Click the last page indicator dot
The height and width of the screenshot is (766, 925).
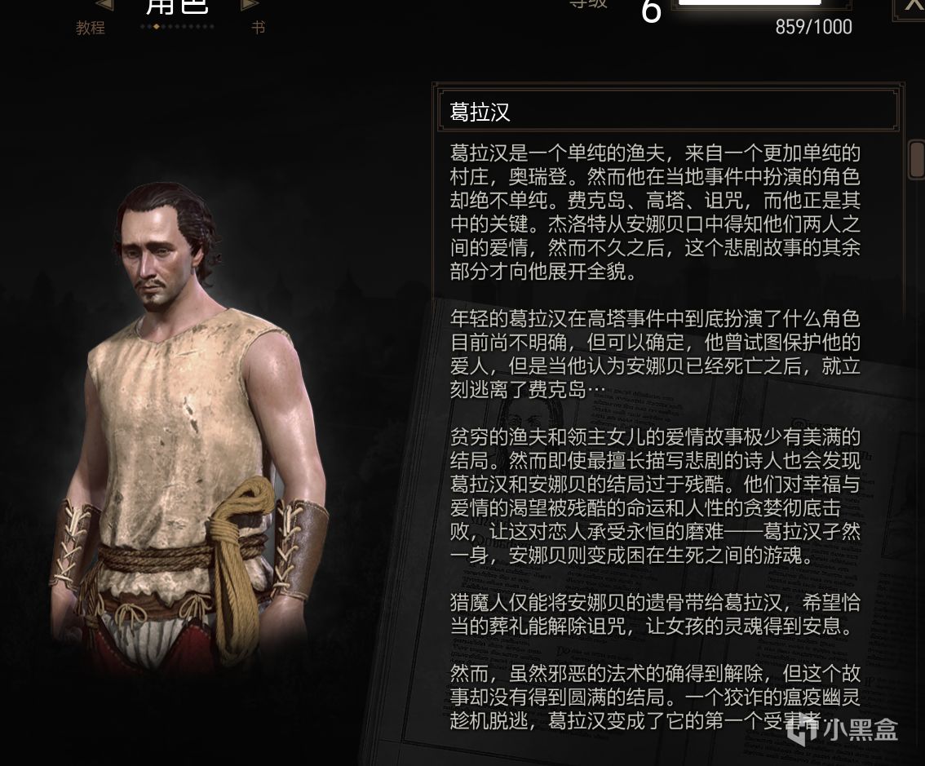pos(212,27)
